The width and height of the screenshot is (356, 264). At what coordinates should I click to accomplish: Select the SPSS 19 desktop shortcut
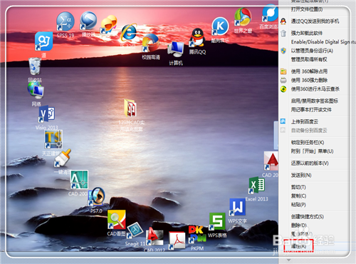[x=66, y=25]
